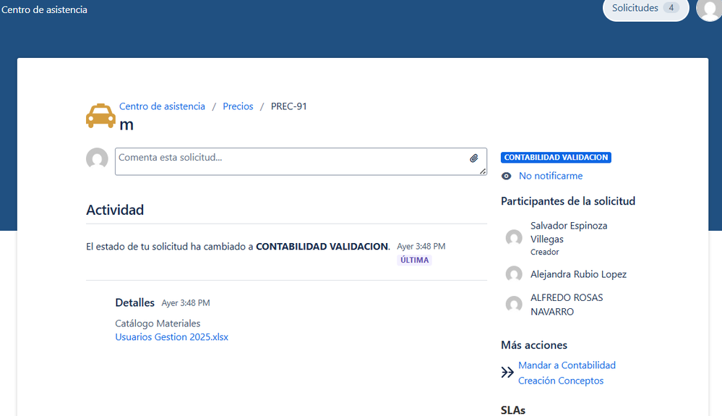Viewport: 722px width, 416px height.
Task: Click the Actividad section heading
Action: [x=115, y=210]
